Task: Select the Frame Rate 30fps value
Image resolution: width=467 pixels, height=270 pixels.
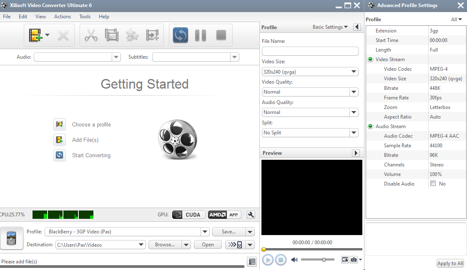Action: [435, 98]
